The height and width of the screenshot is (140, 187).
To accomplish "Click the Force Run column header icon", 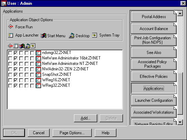I will pos(10,46).
